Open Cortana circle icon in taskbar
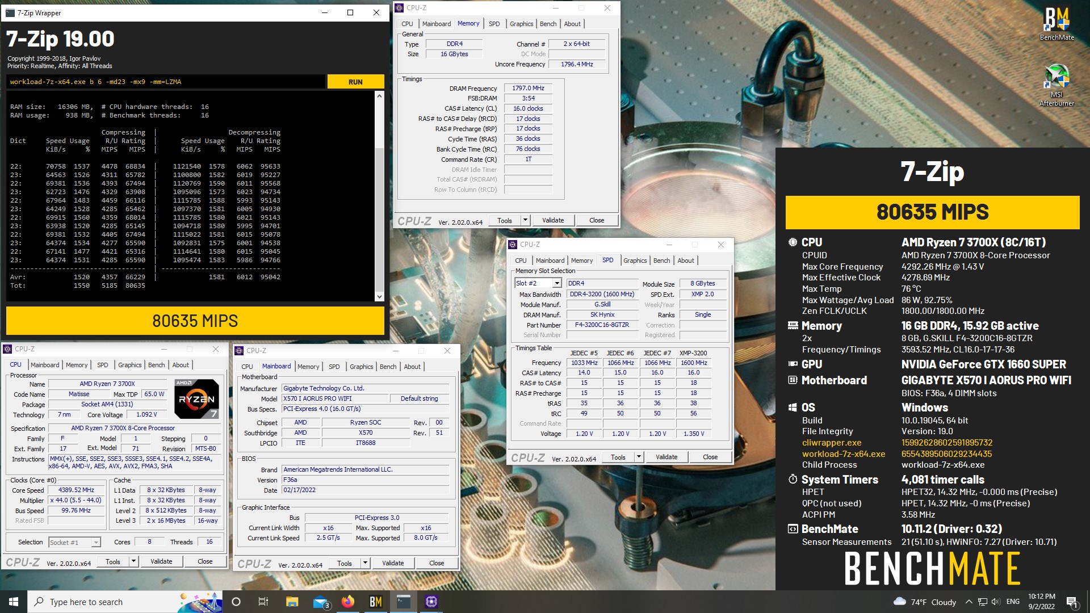 (x=236, y=602)
